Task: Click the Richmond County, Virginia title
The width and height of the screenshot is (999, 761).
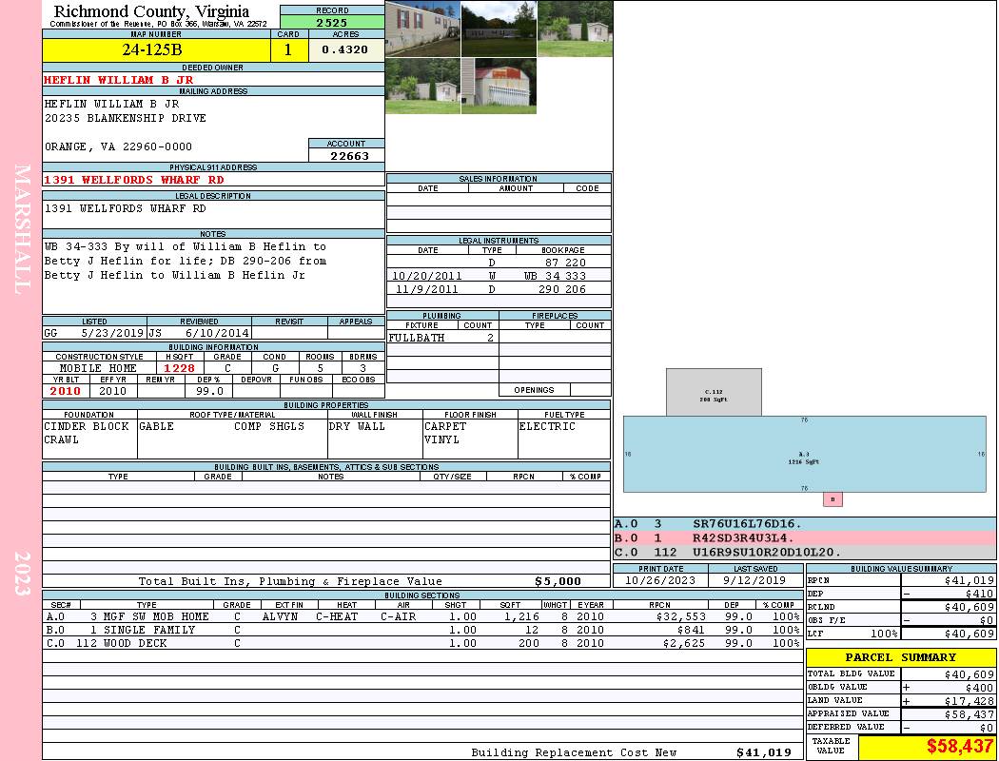Action: [151, 11]
